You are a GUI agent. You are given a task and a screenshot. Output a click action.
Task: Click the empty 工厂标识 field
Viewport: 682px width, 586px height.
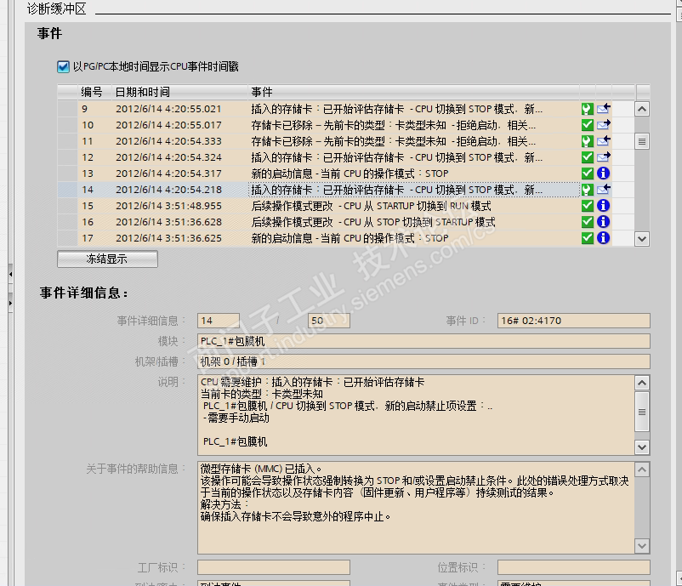pos(274,567)
